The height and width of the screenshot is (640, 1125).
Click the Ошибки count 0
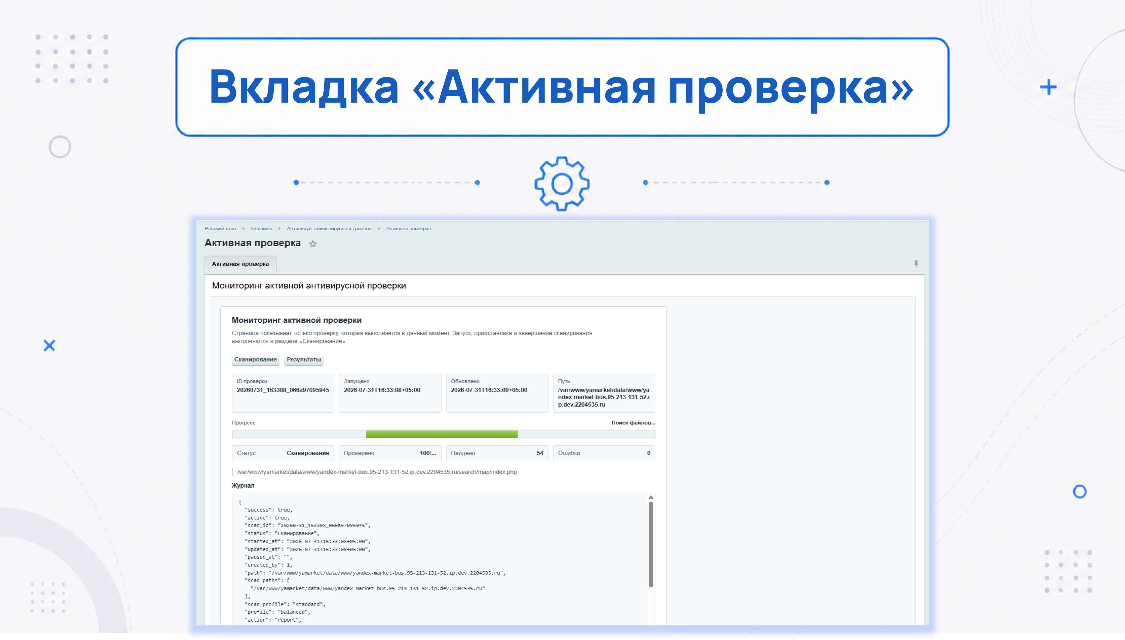coord(649,453)
